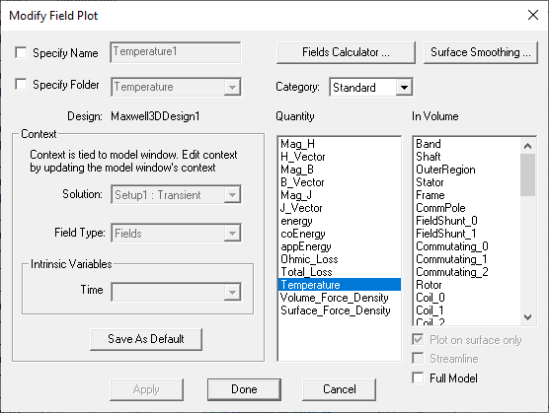Click the Done button
The height and width of the screenshot is (413, 549).
[244, 389]
